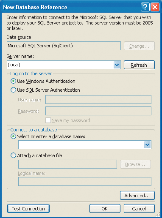Choose Attach a database file option
Viewport: 162px width, 218px height.
click(13, 155)
